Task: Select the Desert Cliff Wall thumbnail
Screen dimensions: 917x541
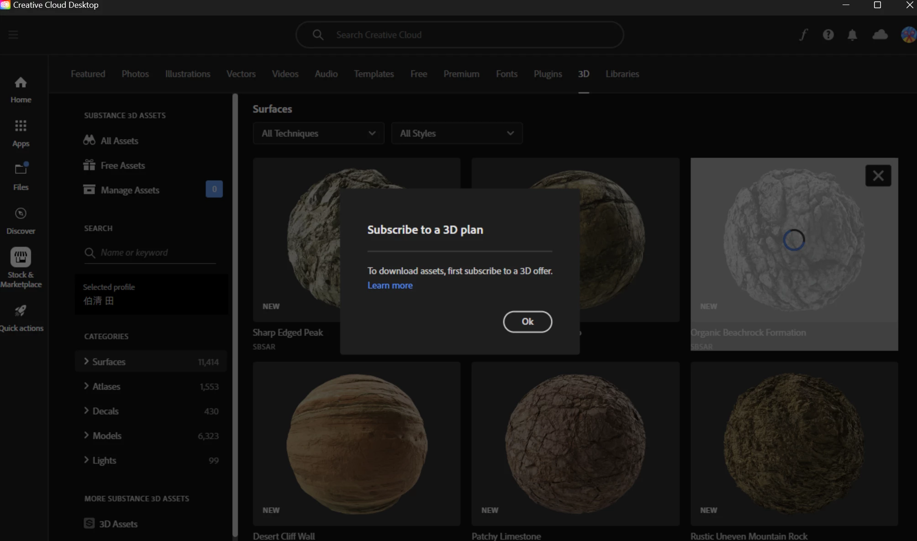Action: point(356,443)
